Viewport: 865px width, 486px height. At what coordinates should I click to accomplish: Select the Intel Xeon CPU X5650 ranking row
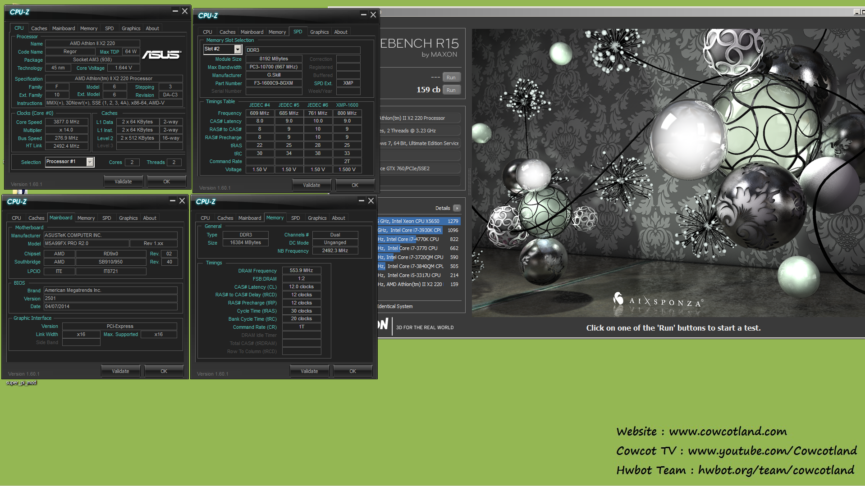point(419,221)
